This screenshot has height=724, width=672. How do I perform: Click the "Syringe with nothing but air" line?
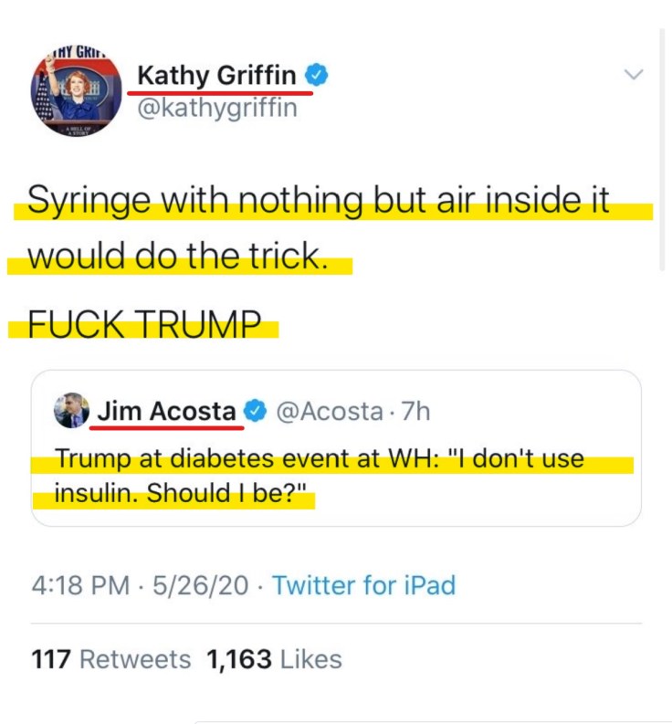(318, 201)
